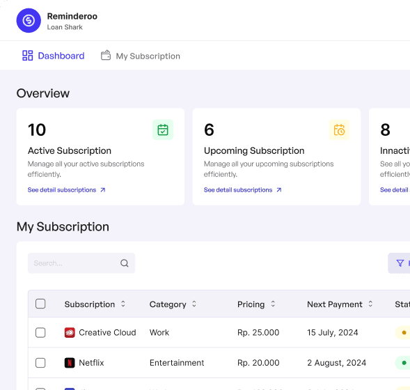410x390 pixels.
Task: Toggle the select-all checkbox in table header
Action: tap(40, 304)
